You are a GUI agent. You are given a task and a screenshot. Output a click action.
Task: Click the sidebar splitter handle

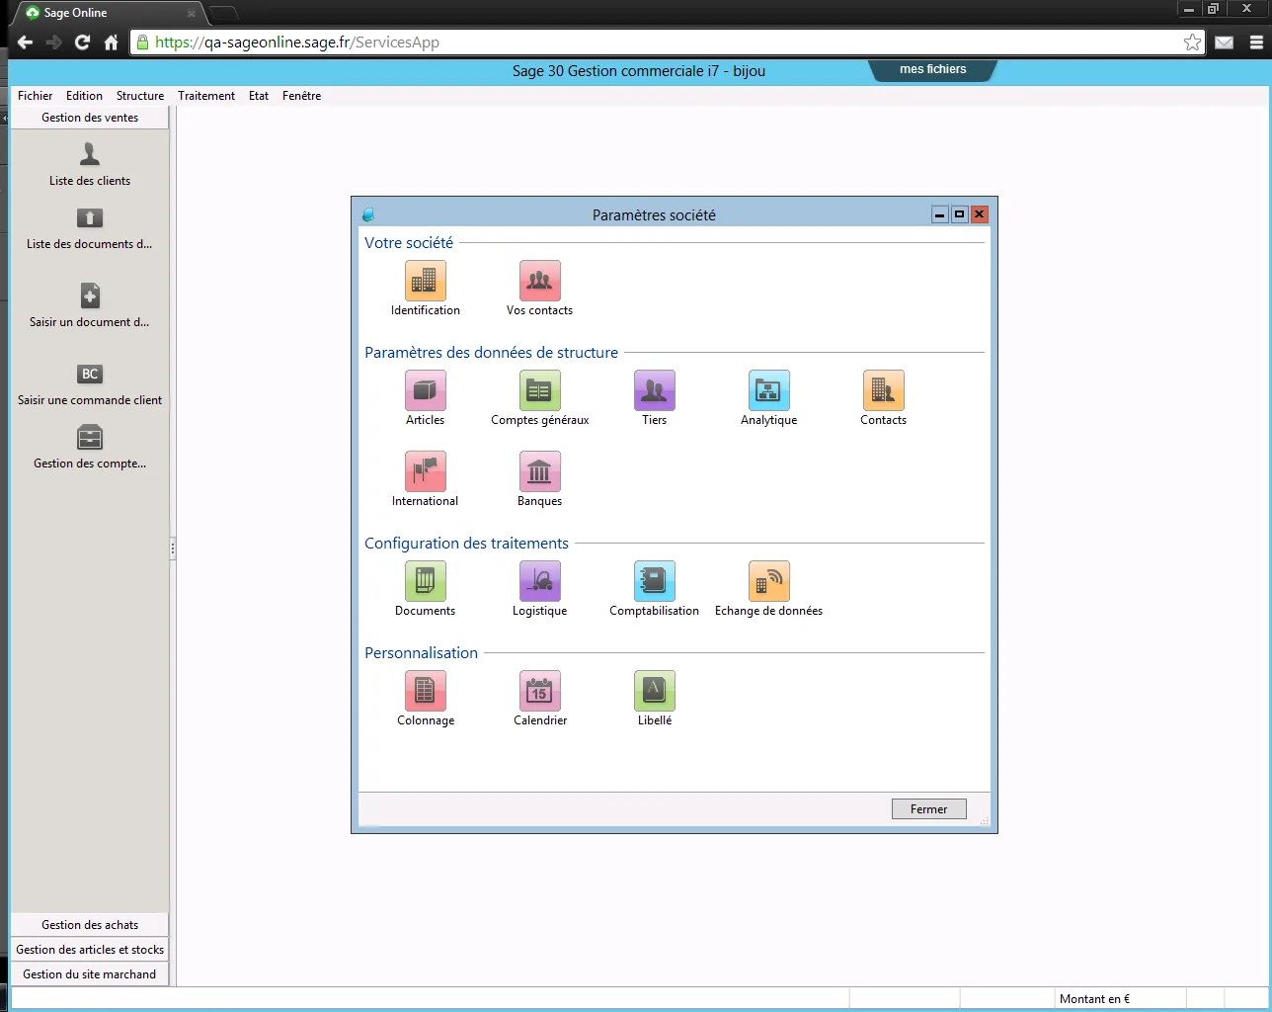[173, 548]
